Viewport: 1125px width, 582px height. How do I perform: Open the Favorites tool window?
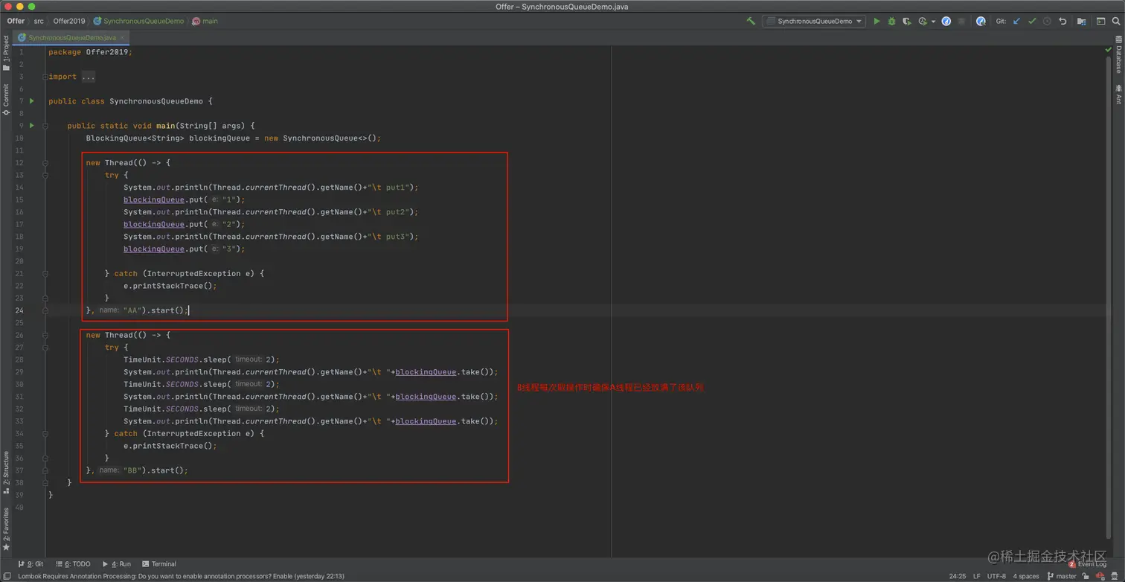[x=6, y=530]
